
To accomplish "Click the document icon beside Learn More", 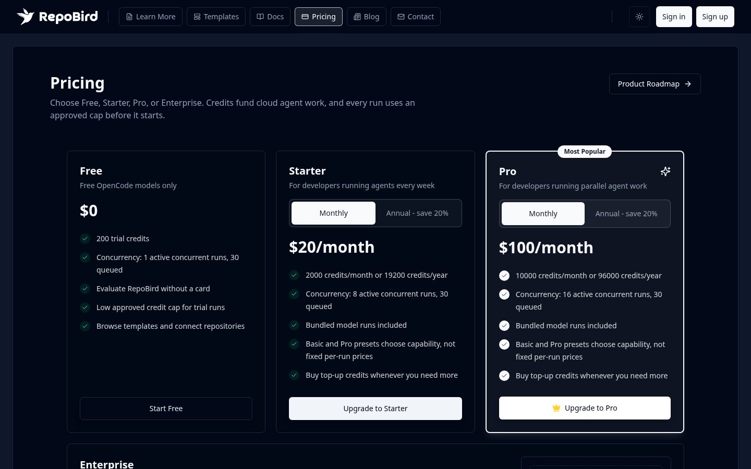I will (129, 17).
